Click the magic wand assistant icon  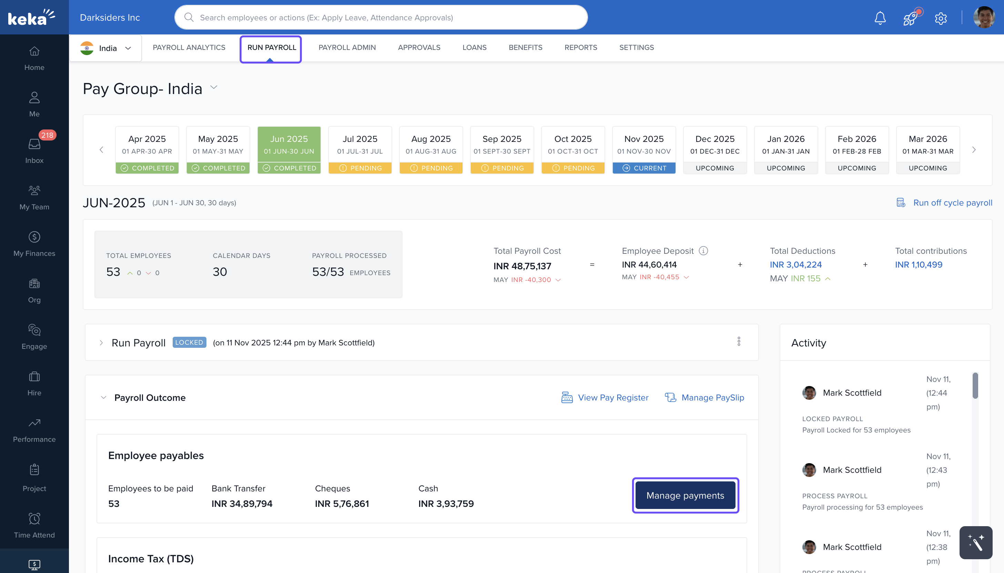click(x=975, y=542)
